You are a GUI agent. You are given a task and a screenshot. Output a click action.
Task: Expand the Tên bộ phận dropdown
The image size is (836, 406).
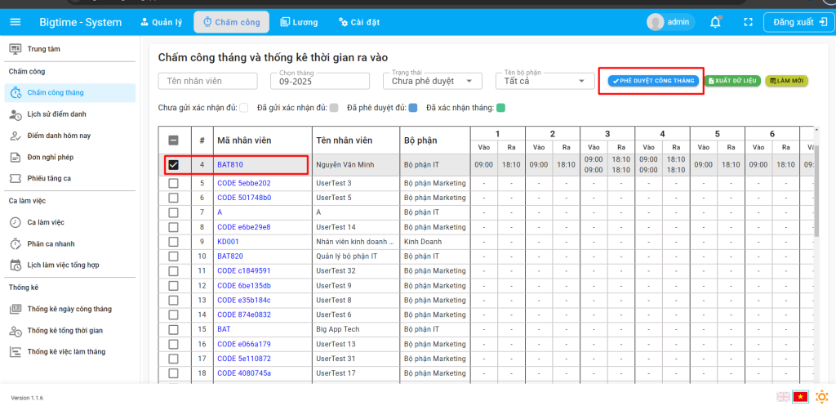click(545, 81)
